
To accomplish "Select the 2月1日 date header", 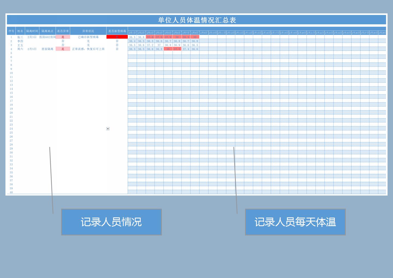I will coord(132,33).
